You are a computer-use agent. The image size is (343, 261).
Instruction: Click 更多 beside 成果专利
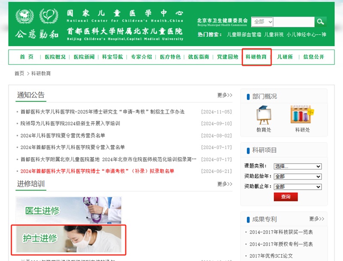[316, 219]
